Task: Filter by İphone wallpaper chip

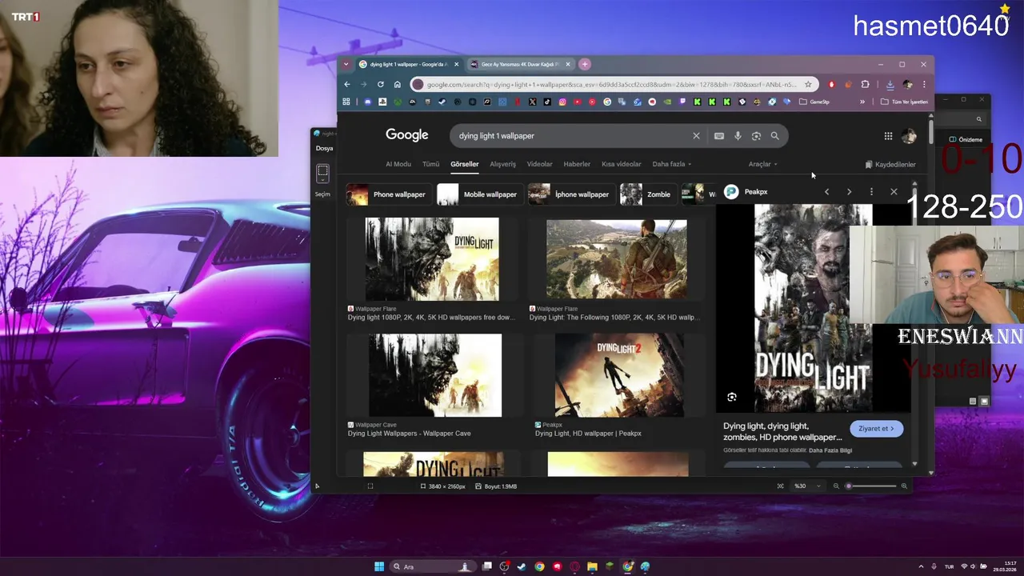Action: (571, 194)
